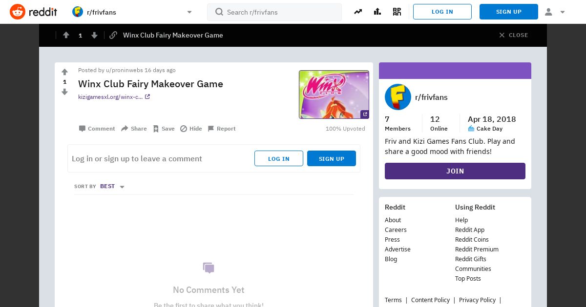Image resolution: width=586 pixels, height=307 pixels.
Task: Click the 100% Upvoted text
Action: pos(345,129)
